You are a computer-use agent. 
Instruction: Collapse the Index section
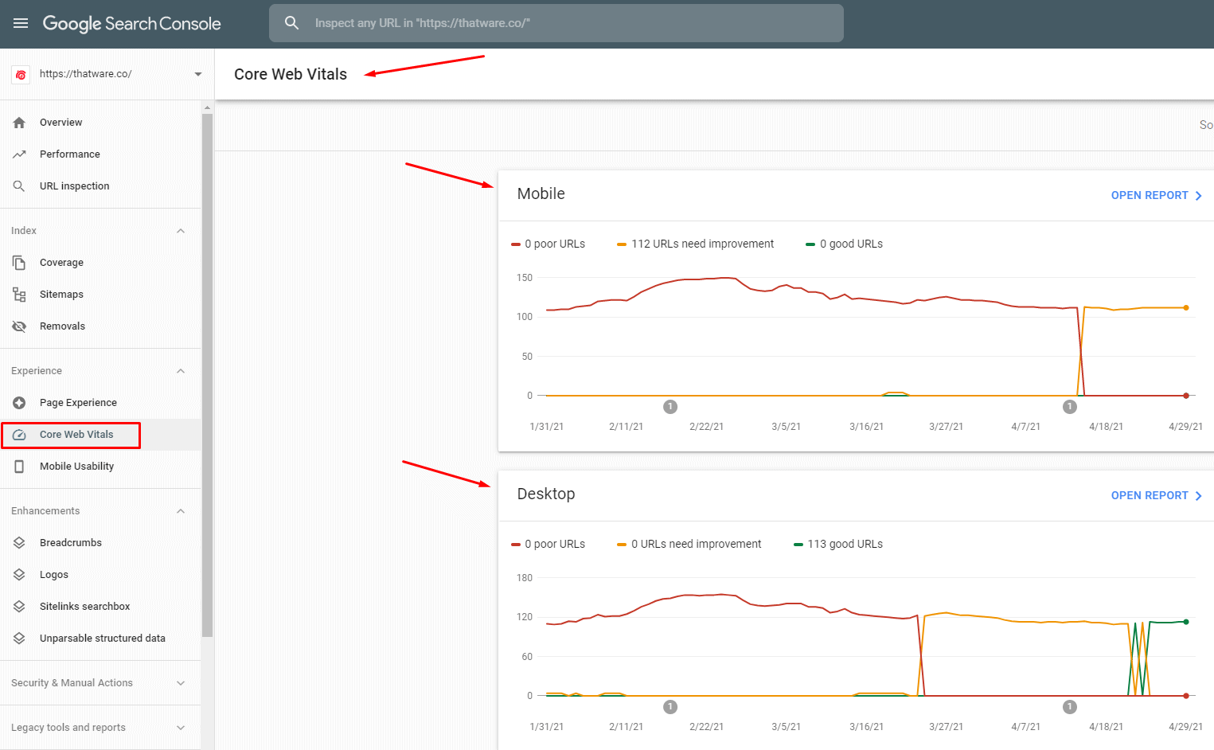(x=181, y=231)
